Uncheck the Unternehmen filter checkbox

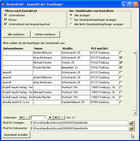[6, 15]
